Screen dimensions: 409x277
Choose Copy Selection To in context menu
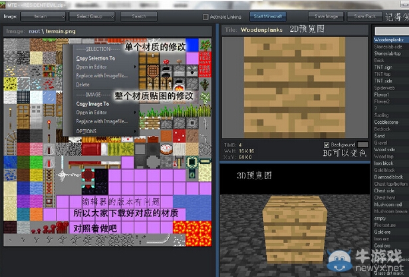(x=96, y=58)
